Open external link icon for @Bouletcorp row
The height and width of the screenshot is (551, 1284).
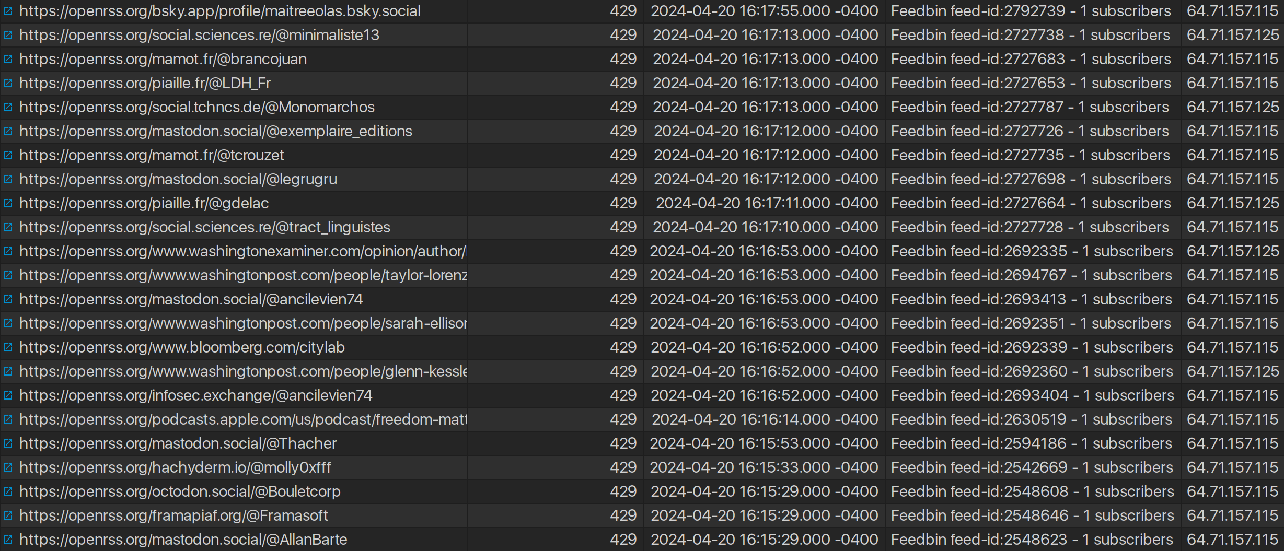[8, 491]
